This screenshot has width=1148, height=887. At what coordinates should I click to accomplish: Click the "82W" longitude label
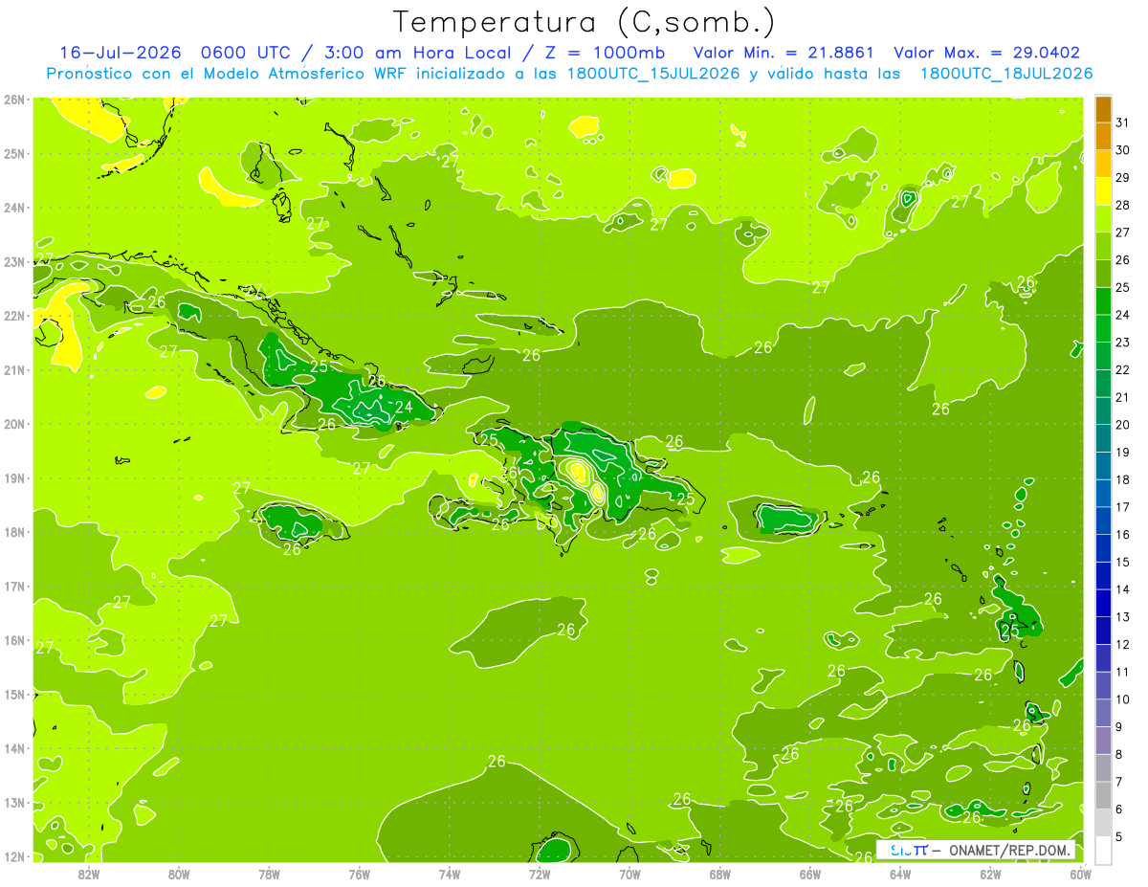coord(89,874)
